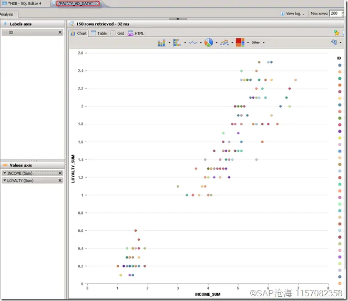Collapse the top panel using the arrow handle
Image resolution: width=348 pixels, height=301 pixels.
point(178,19)
